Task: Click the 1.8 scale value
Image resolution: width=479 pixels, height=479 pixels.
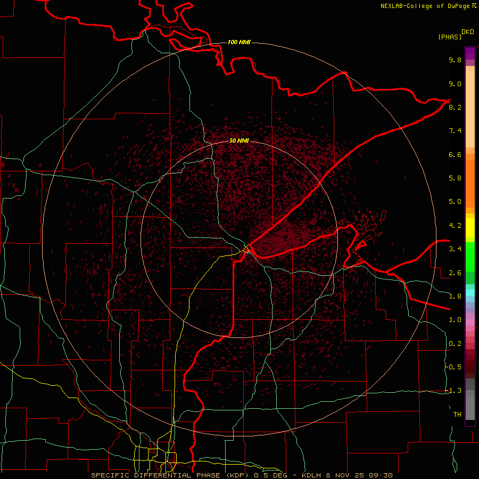Action: tap(455, 296)
